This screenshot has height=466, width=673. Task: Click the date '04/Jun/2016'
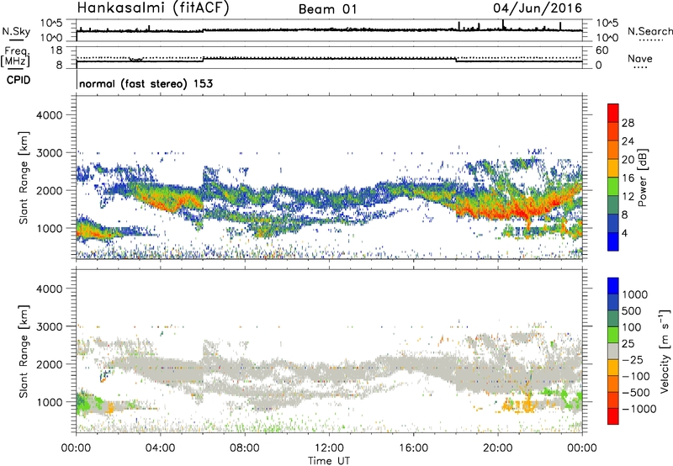[x=538, y=8]
